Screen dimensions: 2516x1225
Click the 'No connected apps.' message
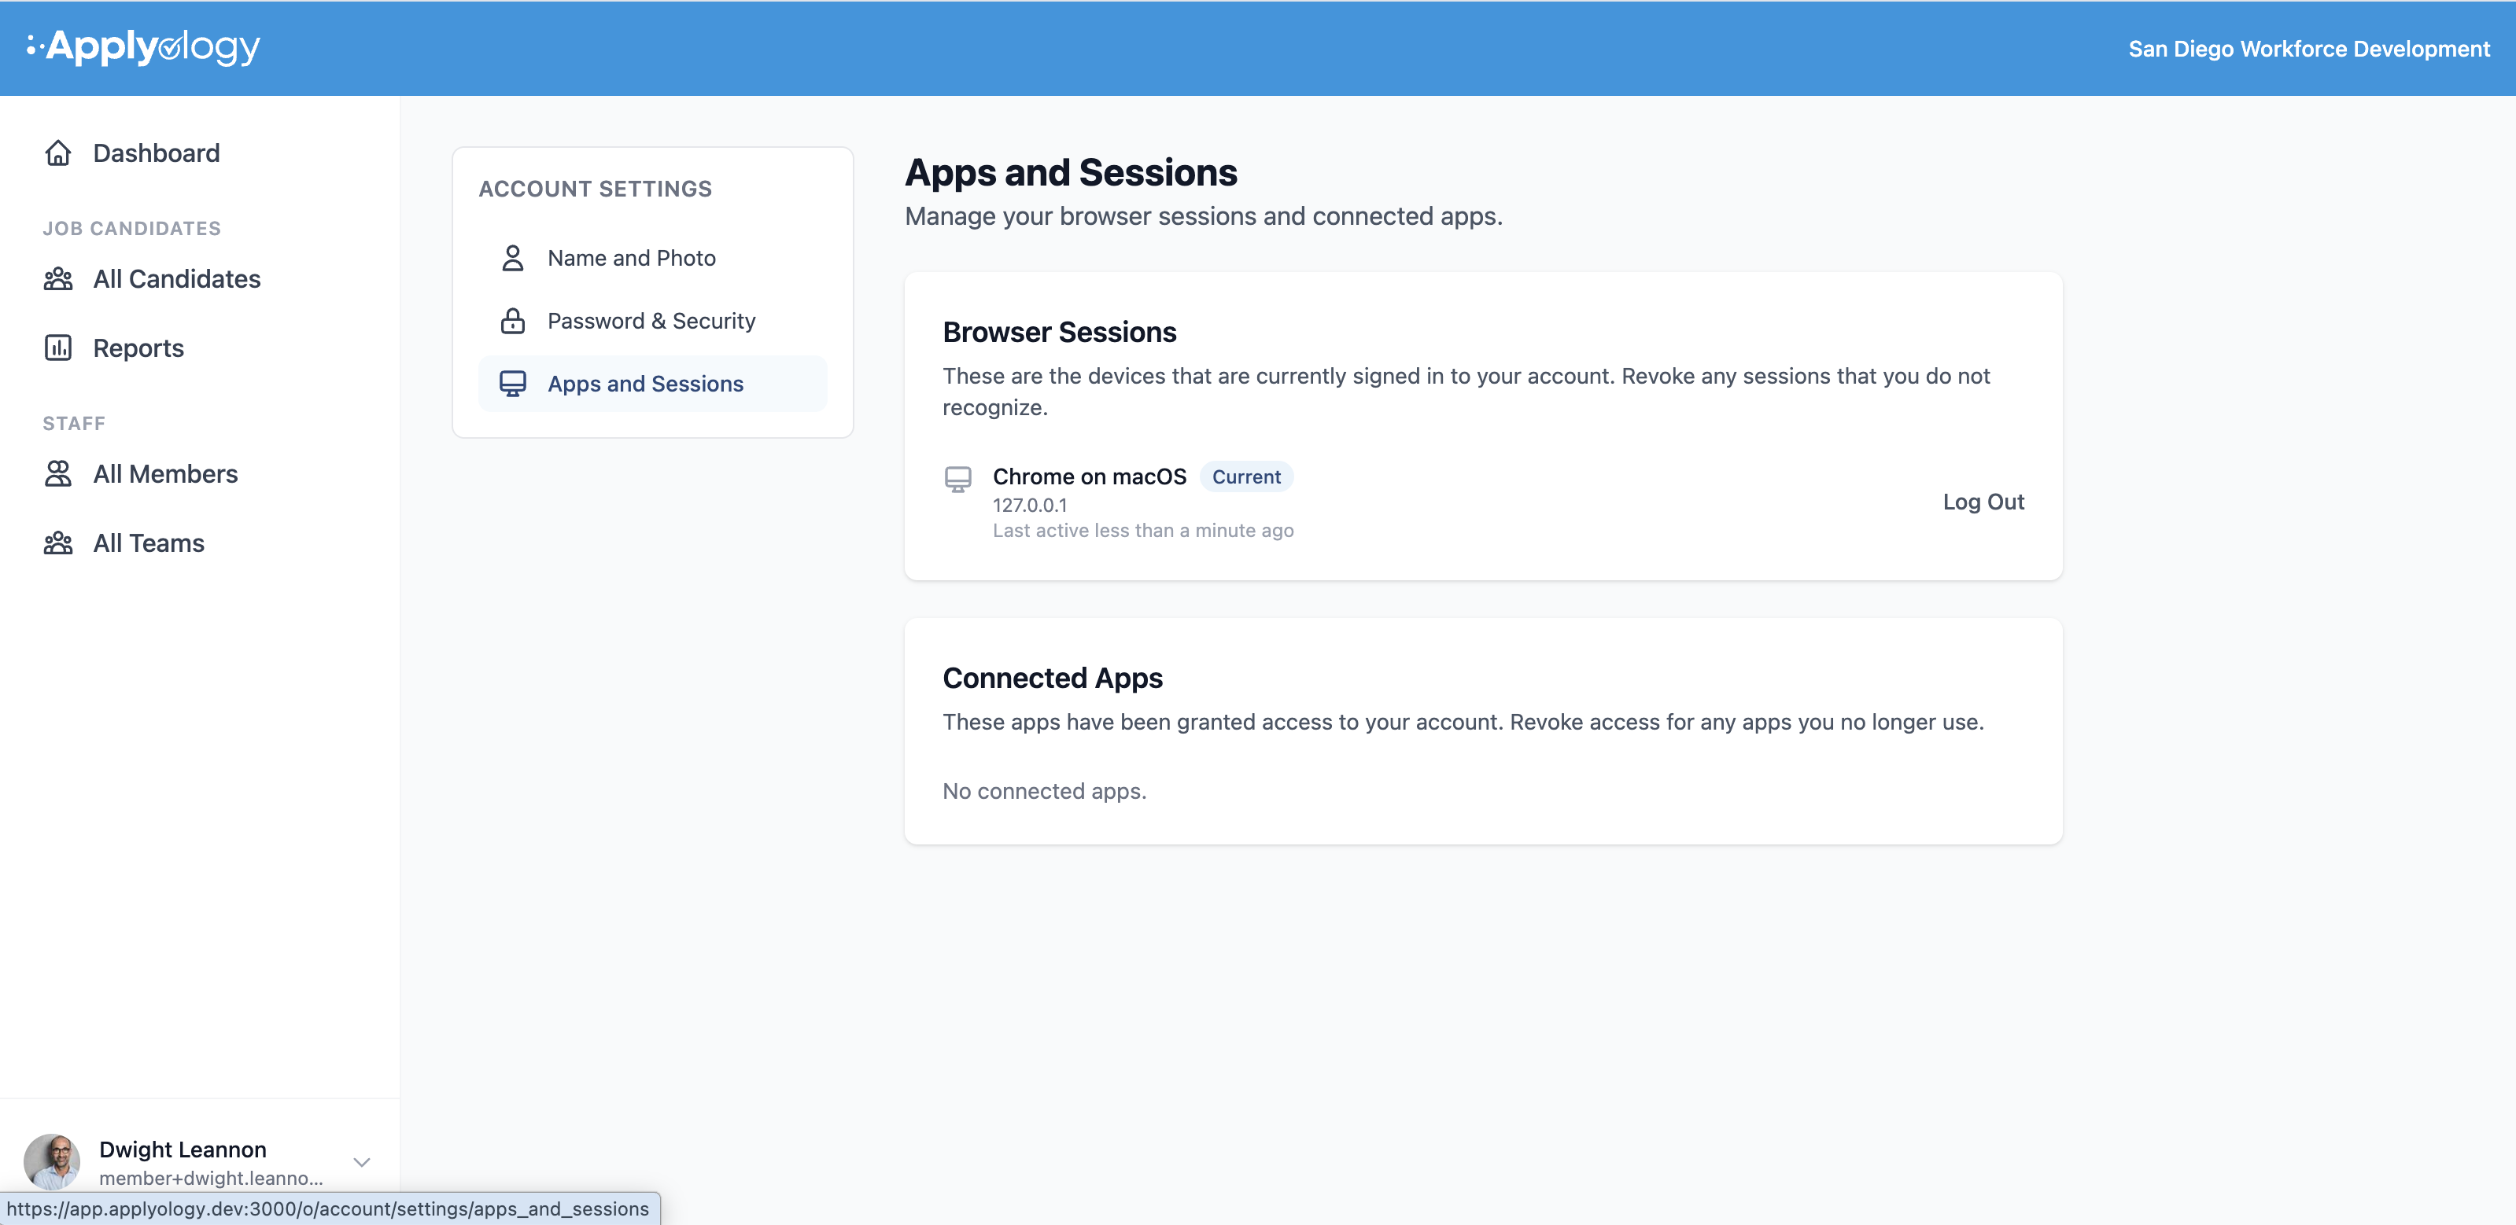point(1044,791)
